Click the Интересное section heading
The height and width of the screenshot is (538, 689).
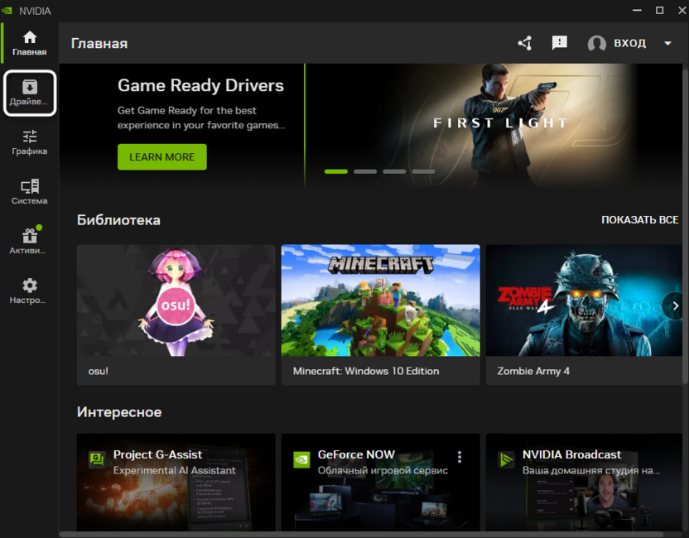pyautogui.click(x=119, y=412)
